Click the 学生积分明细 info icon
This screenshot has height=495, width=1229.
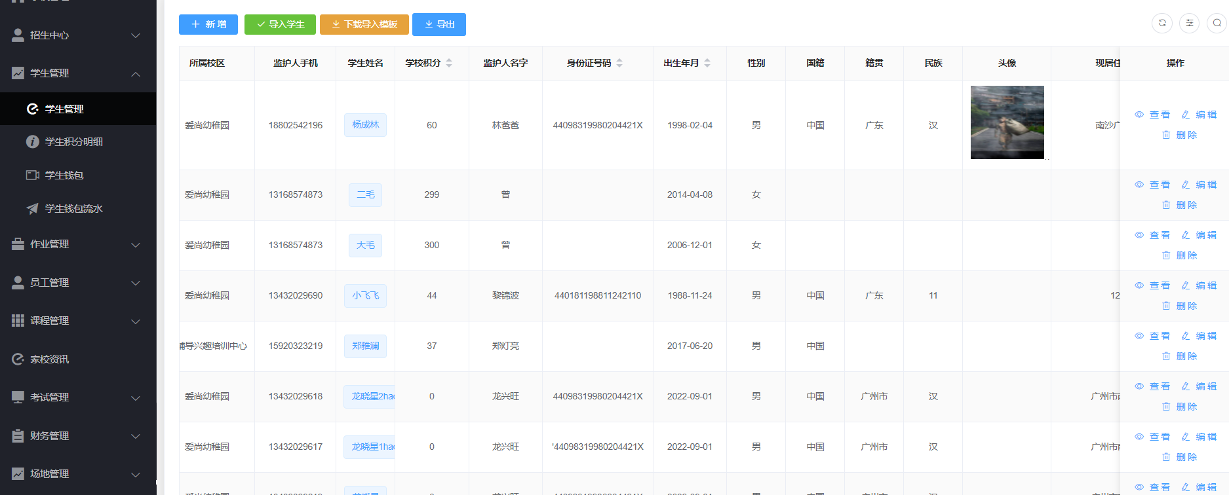coord(33,142)
